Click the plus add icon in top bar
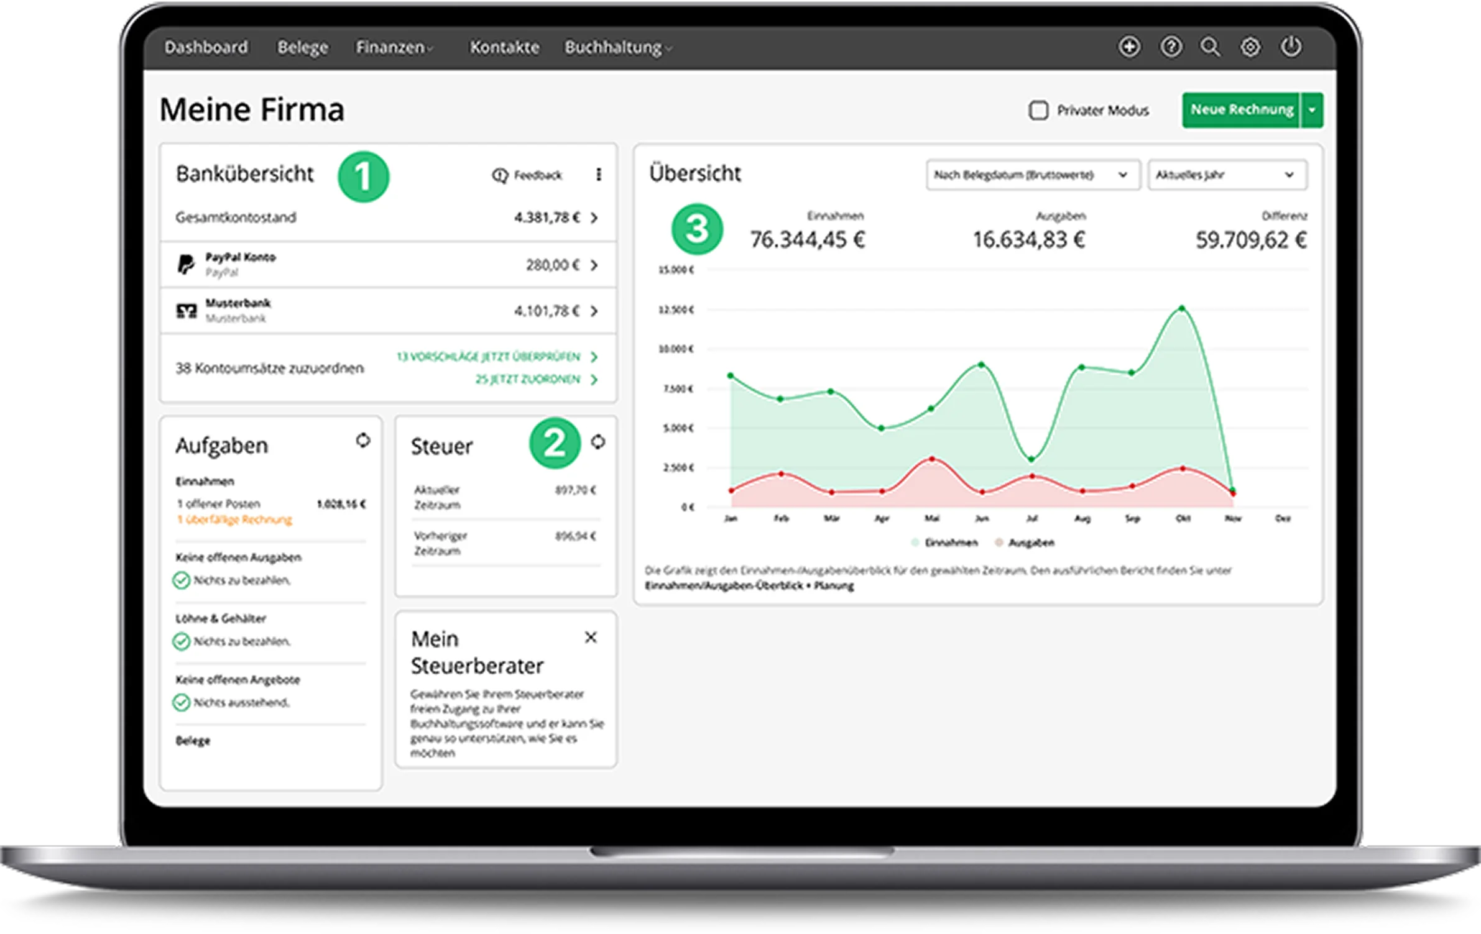The height and width of the screenshot is (934, 1481). (x=1129, y=47)
